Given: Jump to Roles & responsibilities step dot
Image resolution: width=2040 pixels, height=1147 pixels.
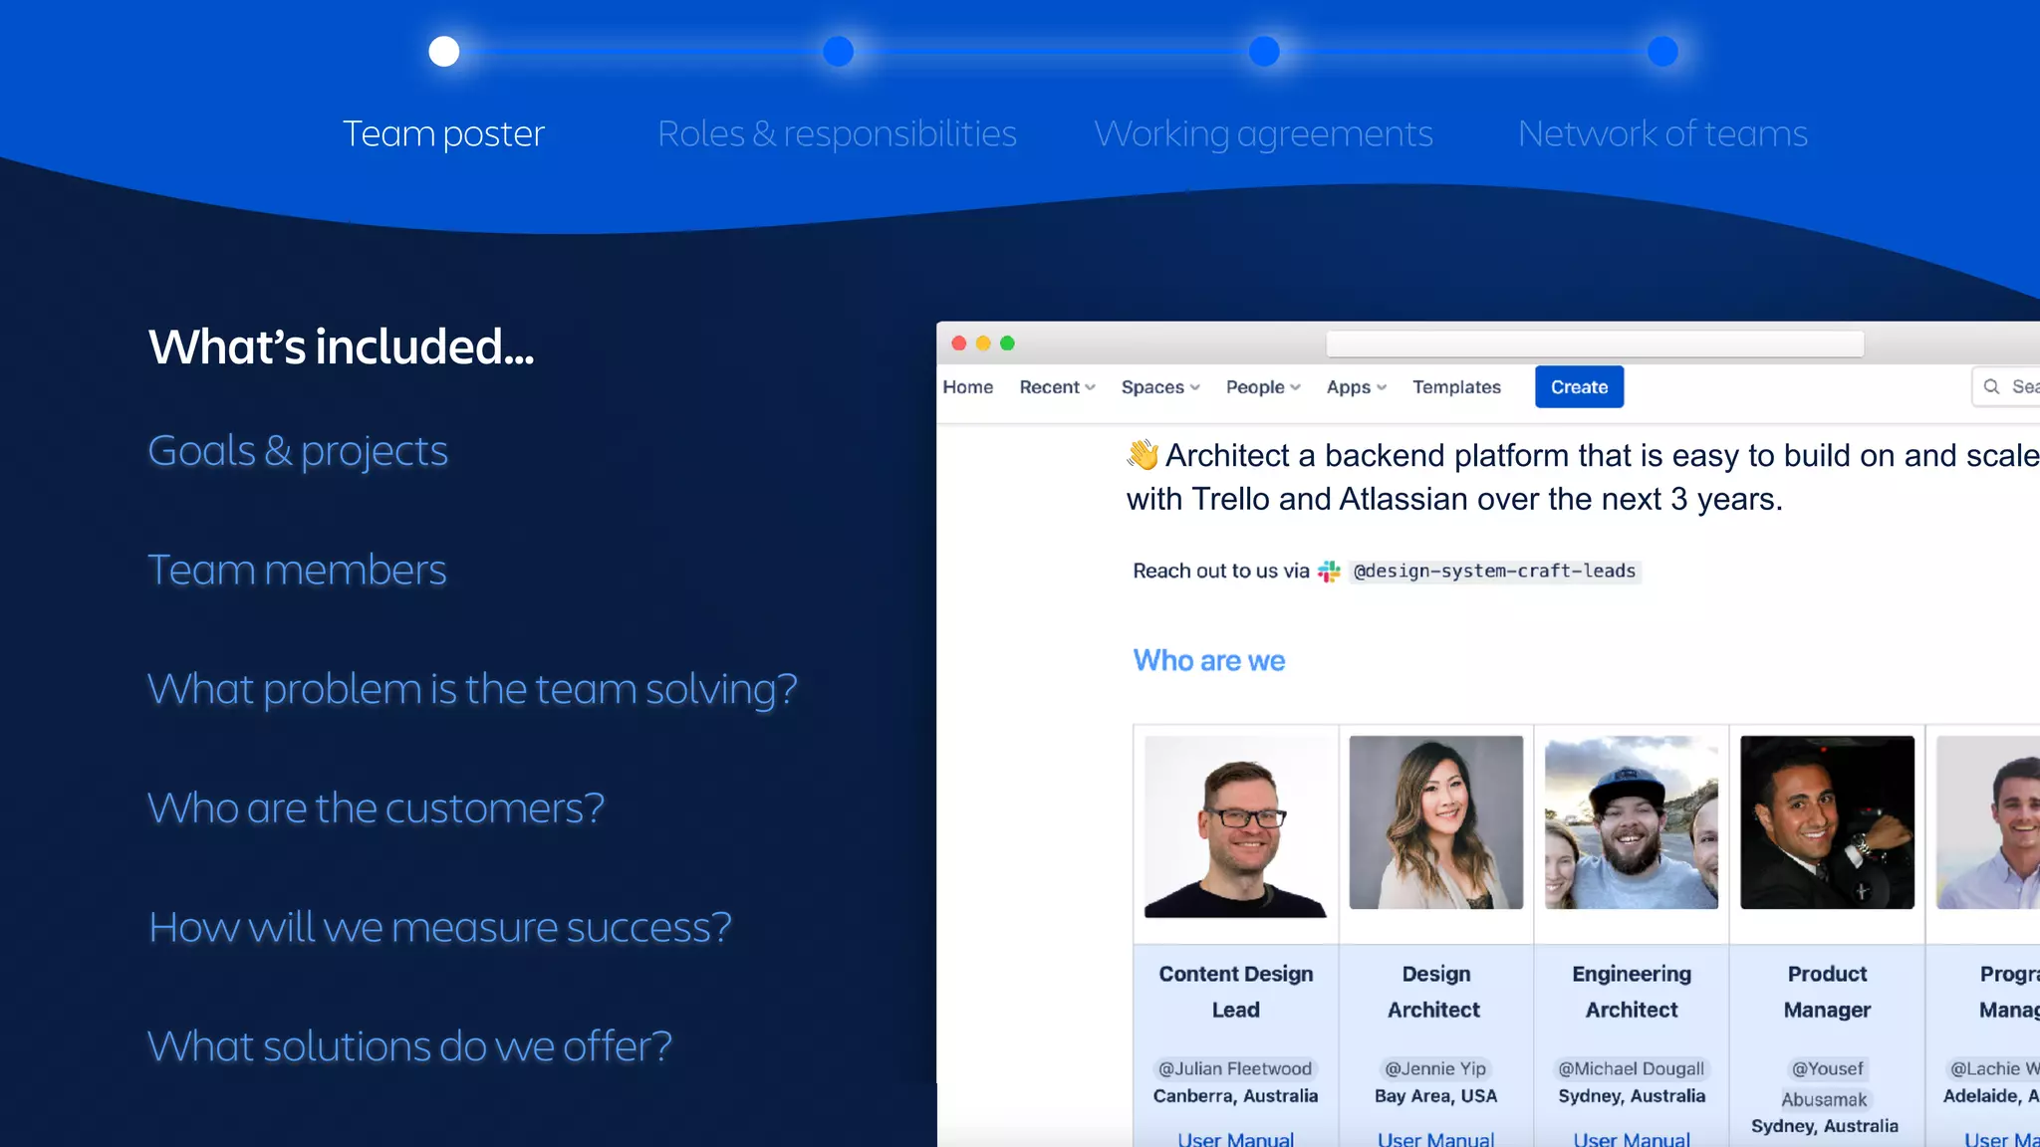Looking at the screenshot, I should pyautogui.click(x=839, y=51).
